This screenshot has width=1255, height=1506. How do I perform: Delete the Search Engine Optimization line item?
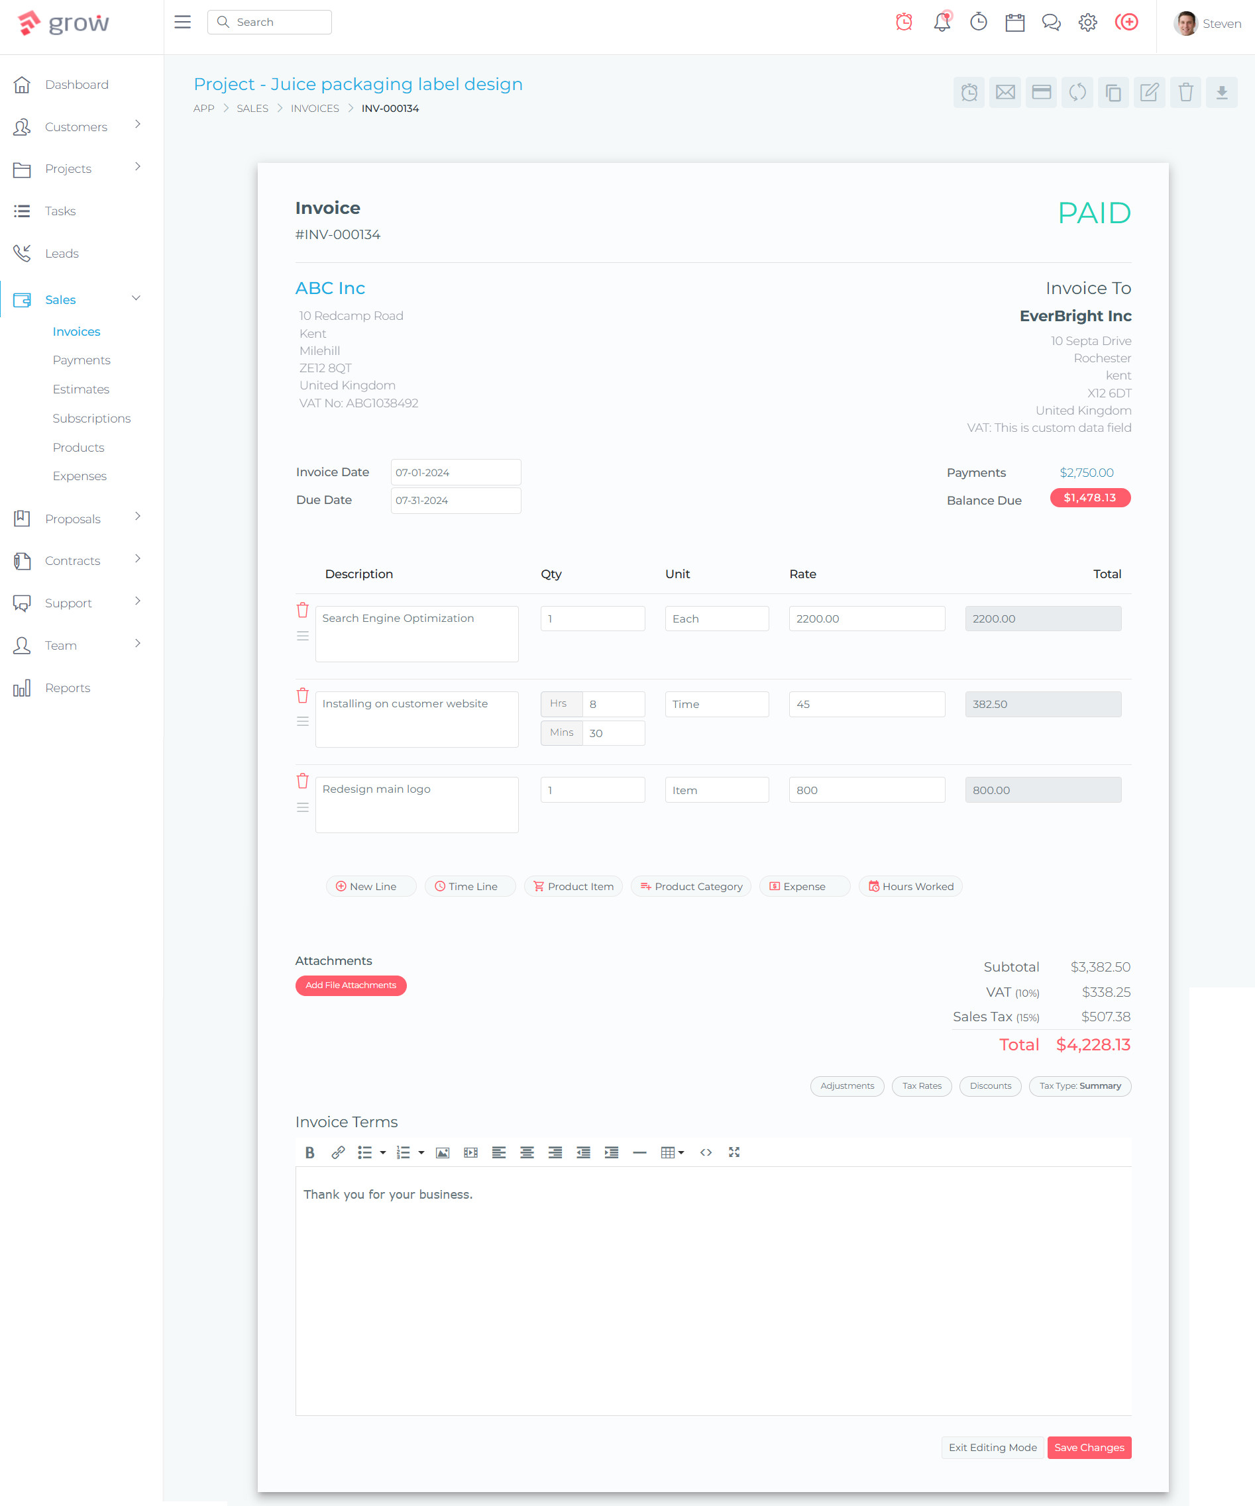[303, 611]
